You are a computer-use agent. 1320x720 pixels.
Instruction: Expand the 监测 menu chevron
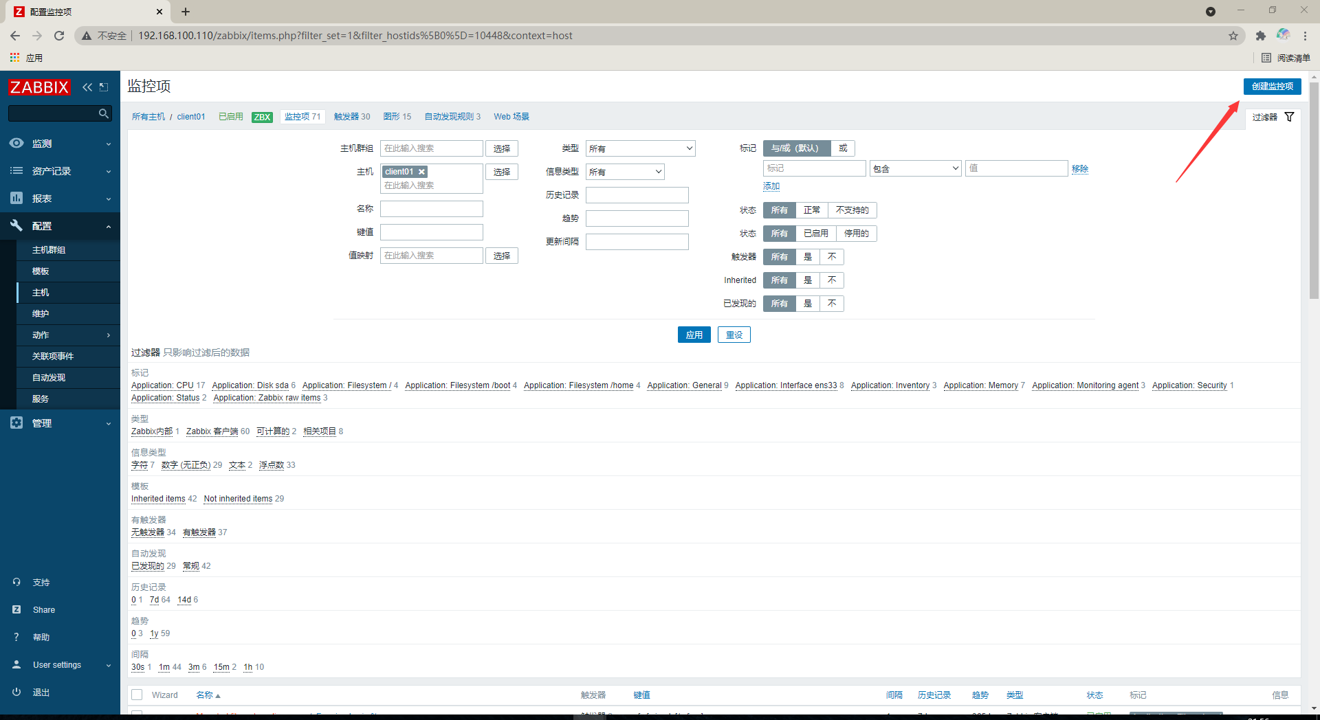[109, 144]
